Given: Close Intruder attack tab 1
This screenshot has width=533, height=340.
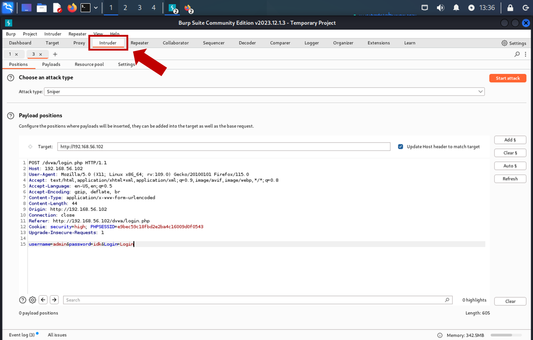Looking at the screenshot, I should click(x=17, y=54).
